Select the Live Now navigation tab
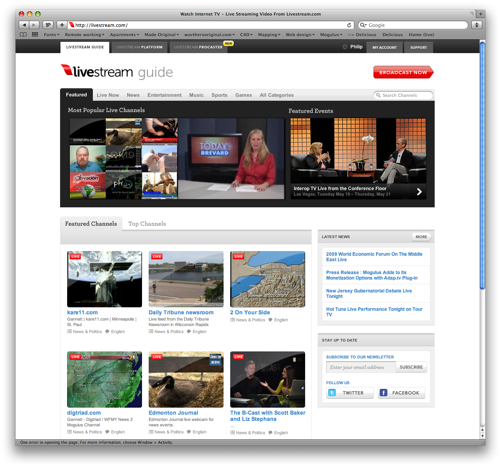501x467 pixels. [108, 95]
